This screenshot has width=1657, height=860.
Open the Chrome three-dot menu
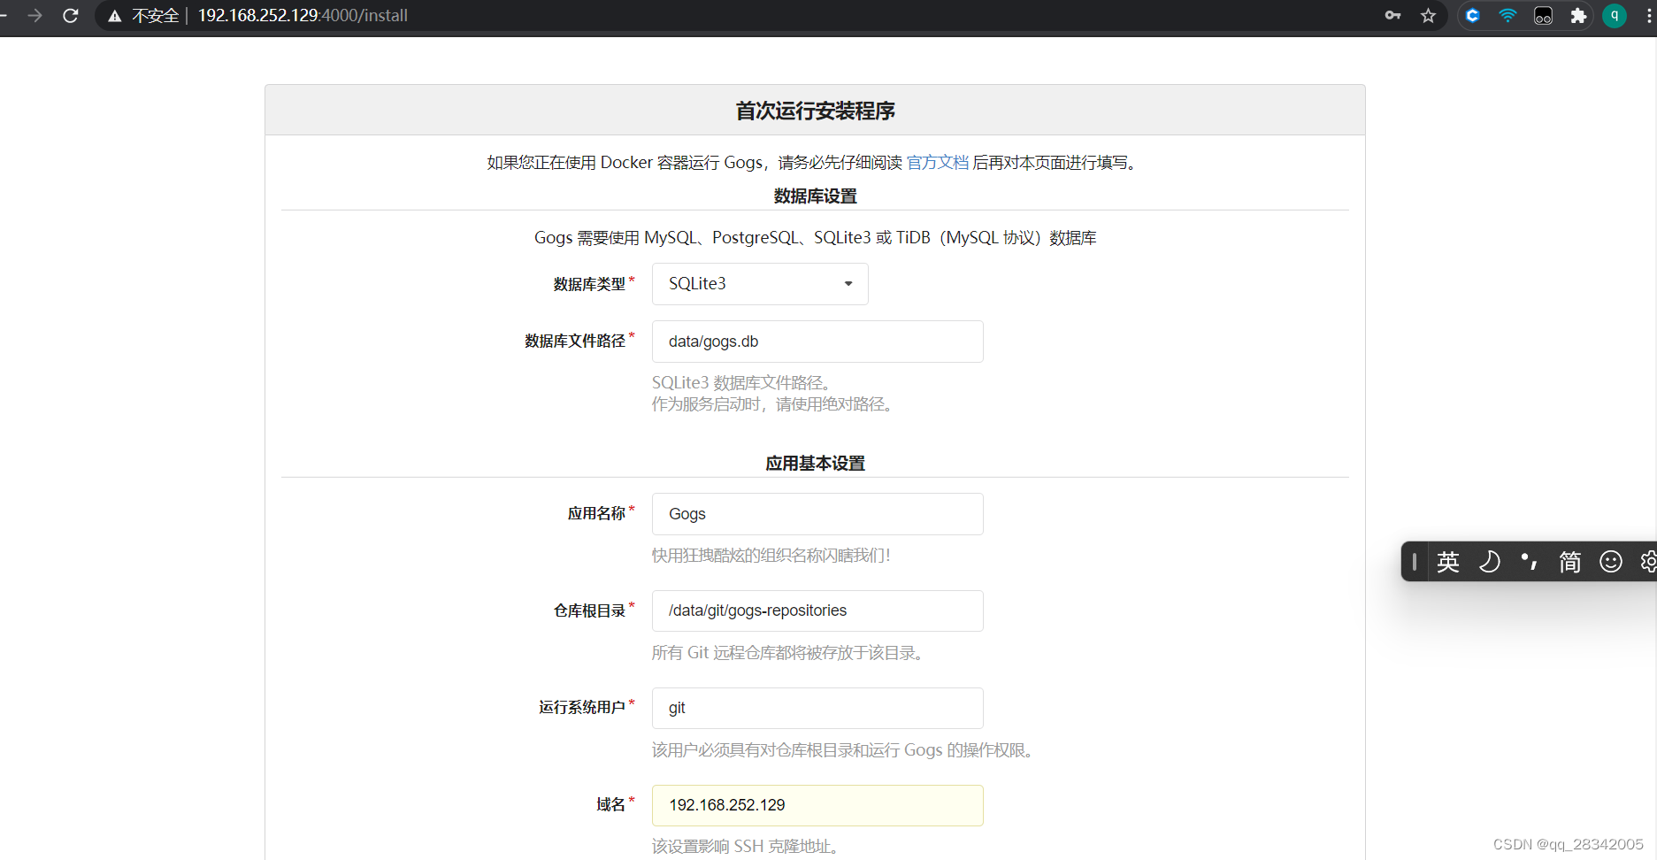(x=1649, y=15)
